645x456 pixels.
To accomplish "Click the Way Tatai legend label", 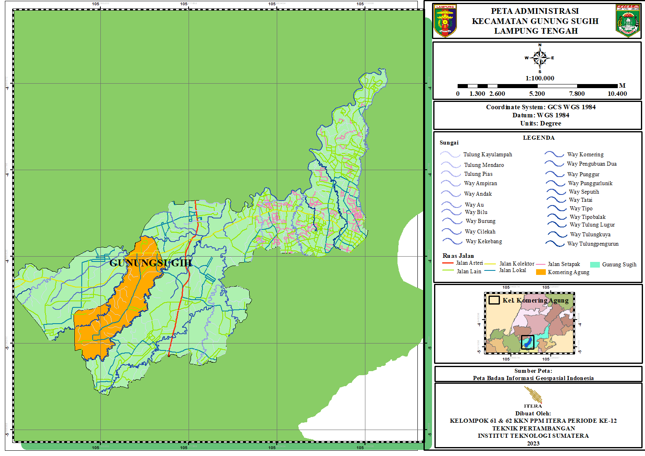I will [x=580, y=200].
